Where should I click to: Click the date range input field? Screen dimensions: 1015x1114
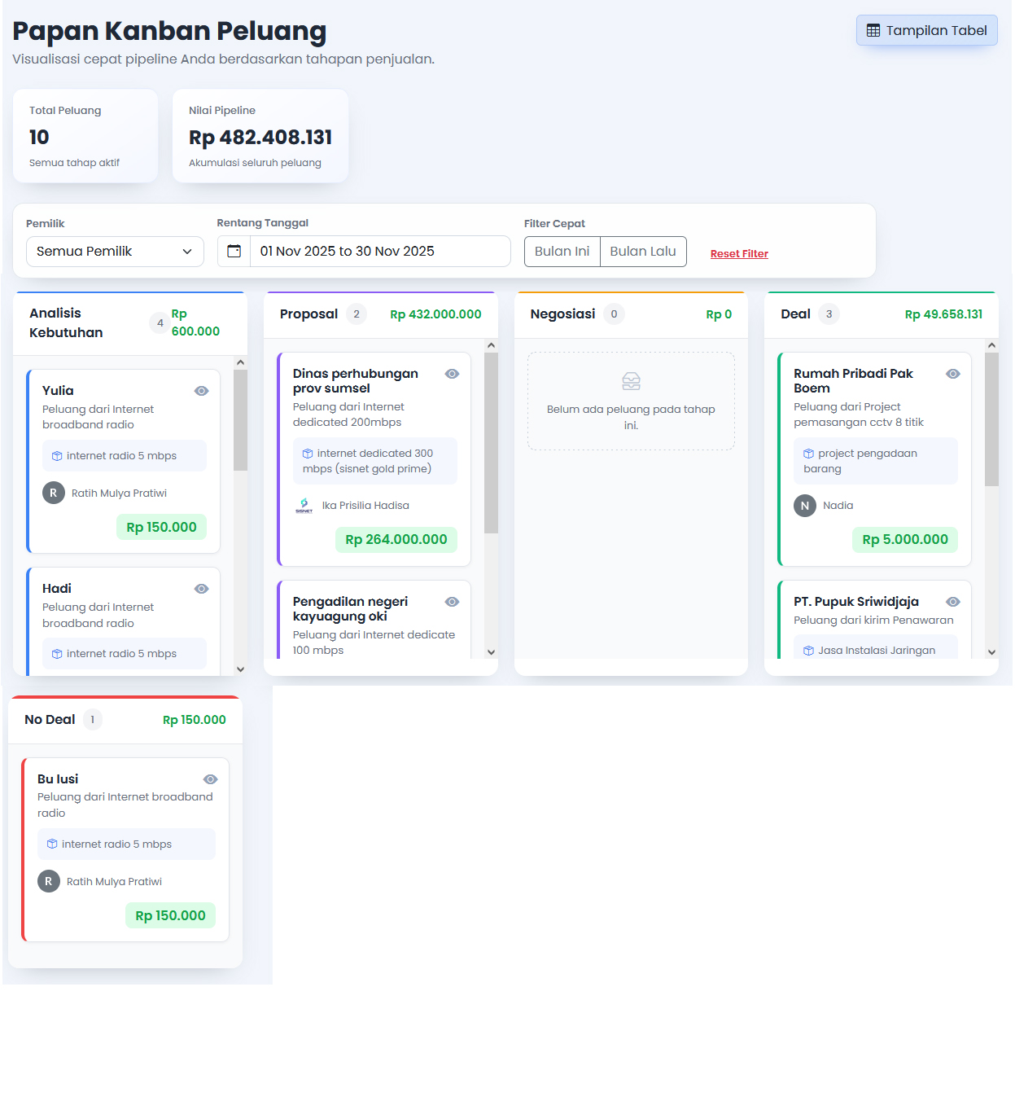tap(379, 252)
